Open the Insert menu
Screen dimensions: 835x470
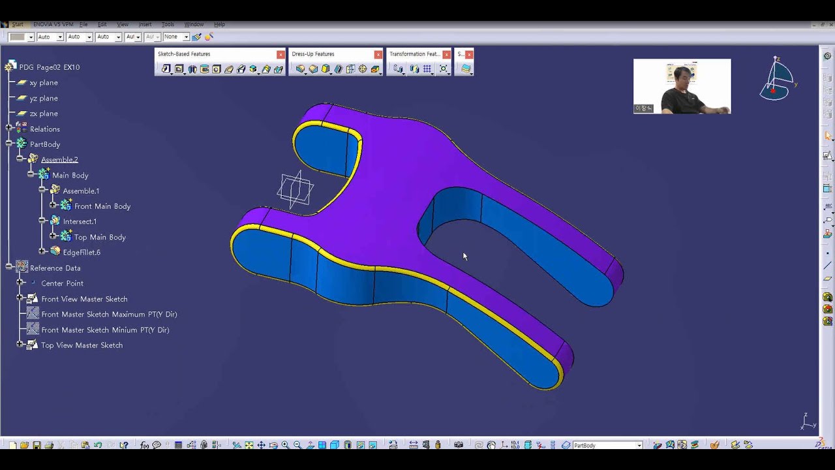(x=145, y=24)
